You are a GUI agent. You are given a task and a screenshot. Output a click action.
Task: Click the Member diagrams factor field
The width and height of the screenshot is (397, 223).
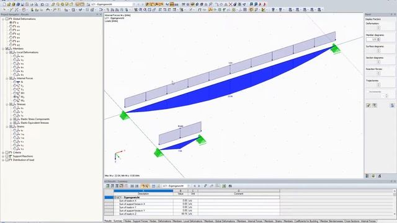pos(372,39)
